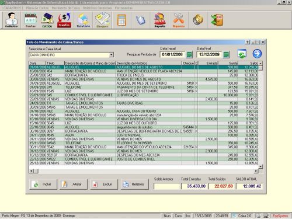The height and width of the screenshot is (219, 292).
Task: Click the Alterar button
Action: coord(74,184)
